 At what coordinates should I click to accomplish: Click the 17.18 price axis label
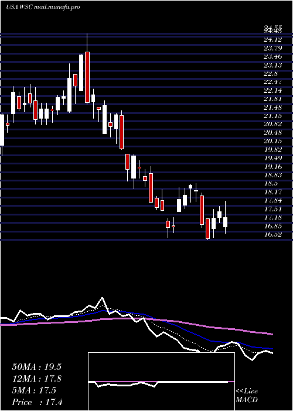coord(272,217)
